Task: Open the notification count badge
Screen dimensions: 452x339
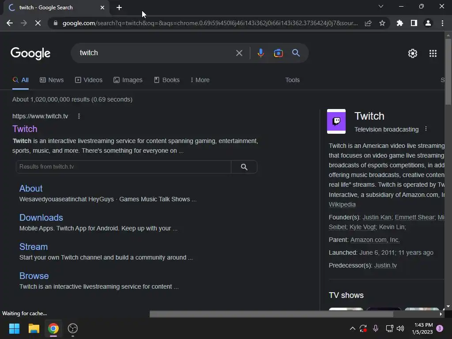Action: pos(440,328)
